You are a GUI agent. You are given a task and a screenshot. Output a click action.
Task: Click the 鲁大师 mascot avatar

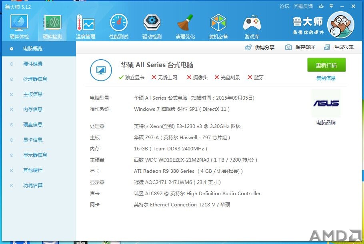[340, 25]
